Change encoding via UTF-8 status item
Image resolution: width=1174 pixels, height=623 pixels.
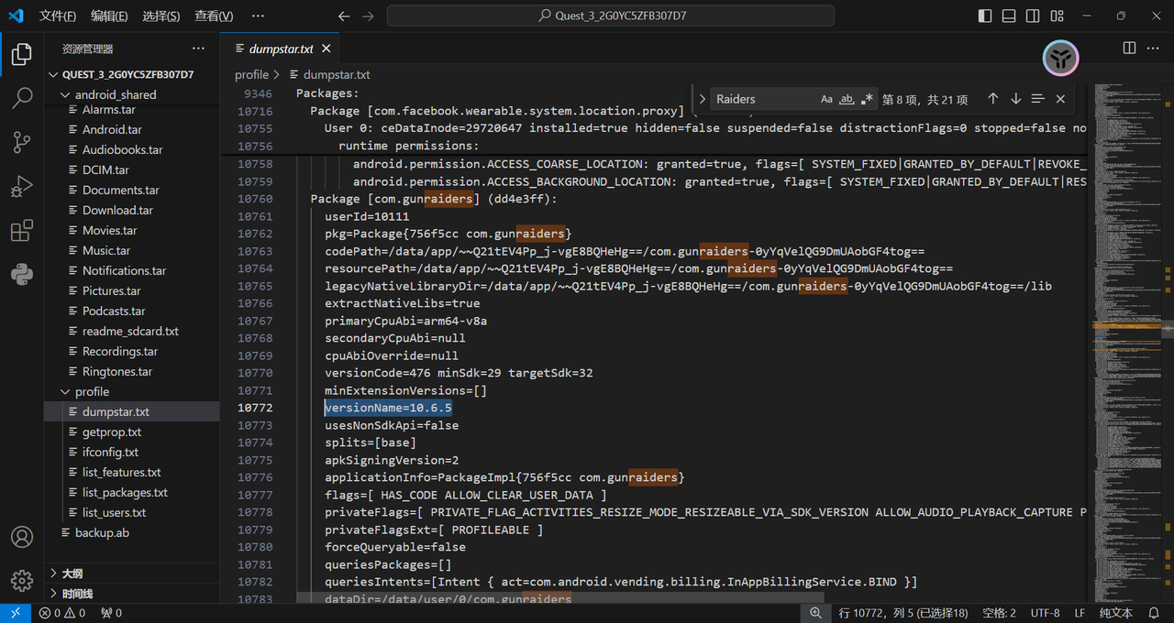click(x=1045, y=613)
